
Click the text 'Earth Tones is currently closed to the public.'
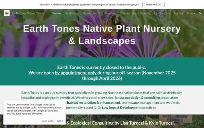[x=101, y=67]
